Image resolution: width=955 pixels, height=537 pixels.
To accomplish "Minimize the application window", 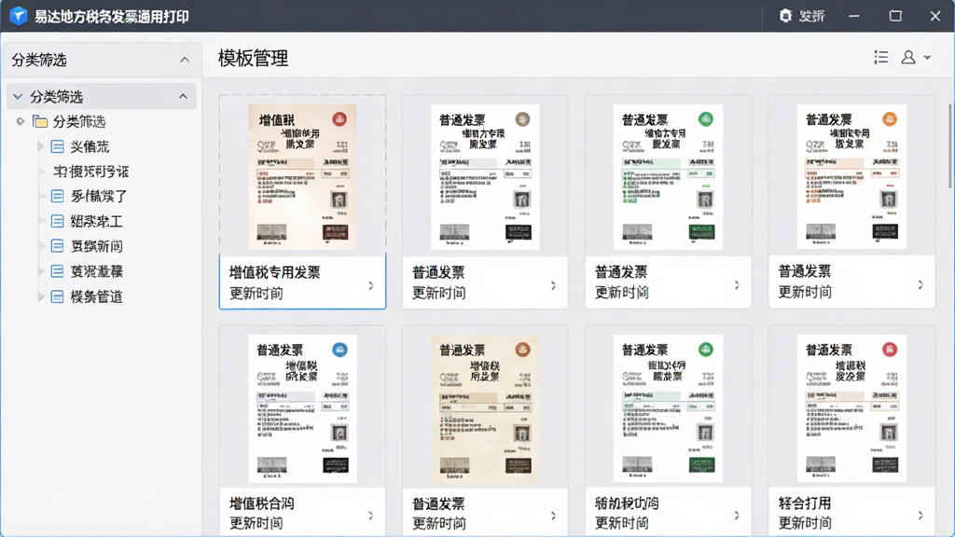I will click(x=854, y=16).
